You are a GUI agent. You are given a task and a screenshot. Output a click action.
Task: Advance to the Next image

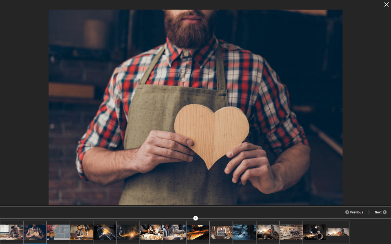[380, 212]
